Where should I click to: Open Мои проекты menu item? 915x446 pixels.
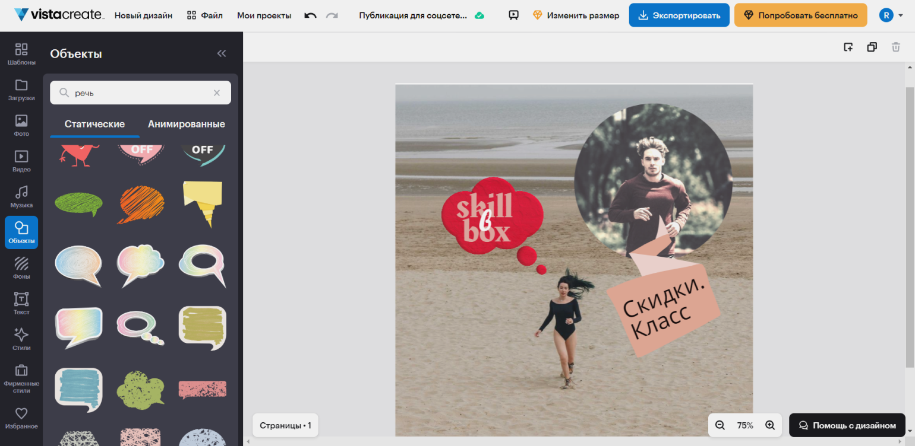(264, 15)
